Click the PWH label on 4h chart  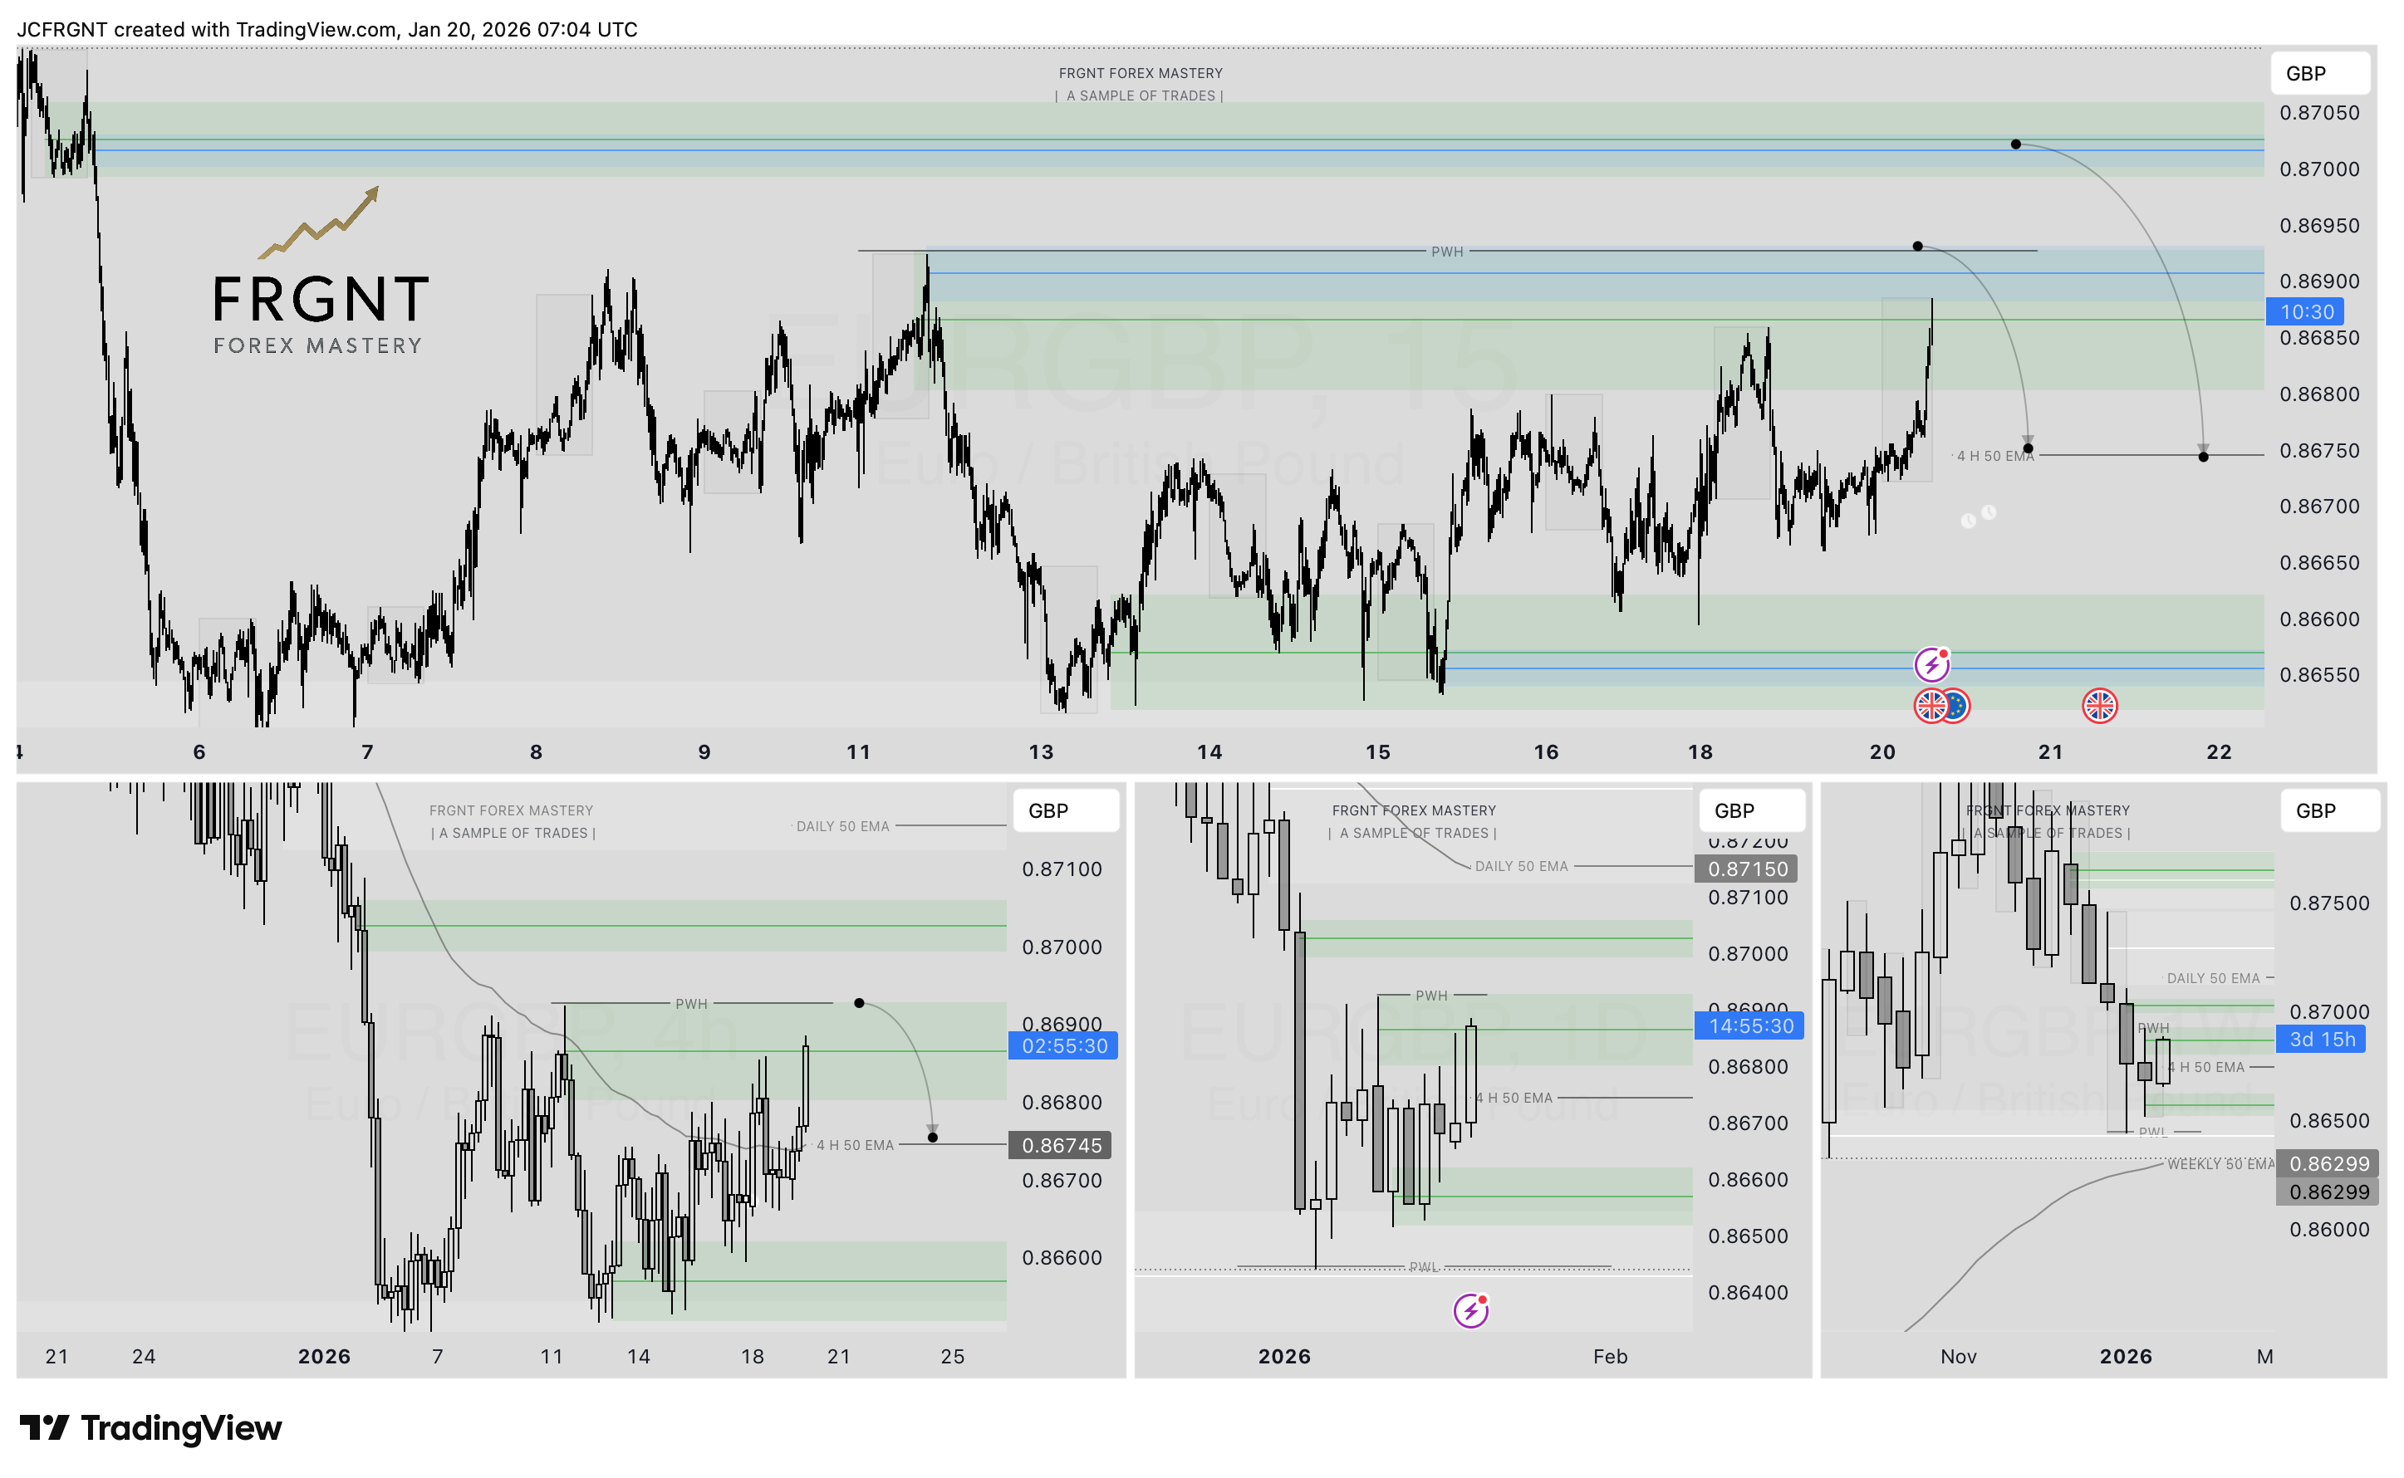pyautogui.click(x=691, y=1004)
